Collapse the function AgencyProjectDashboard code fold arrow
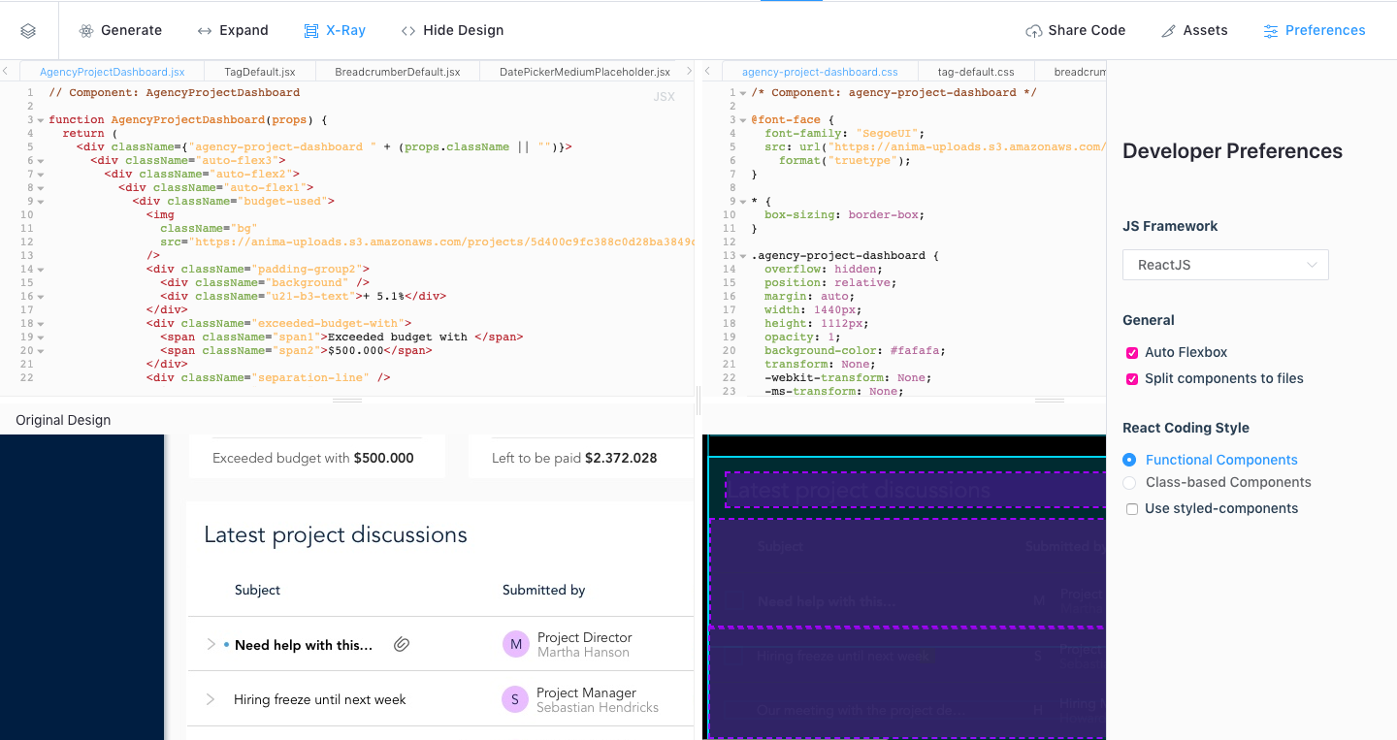Viewport: 1397px width, 740px height. pyautogui.click(x=39, y=118)
